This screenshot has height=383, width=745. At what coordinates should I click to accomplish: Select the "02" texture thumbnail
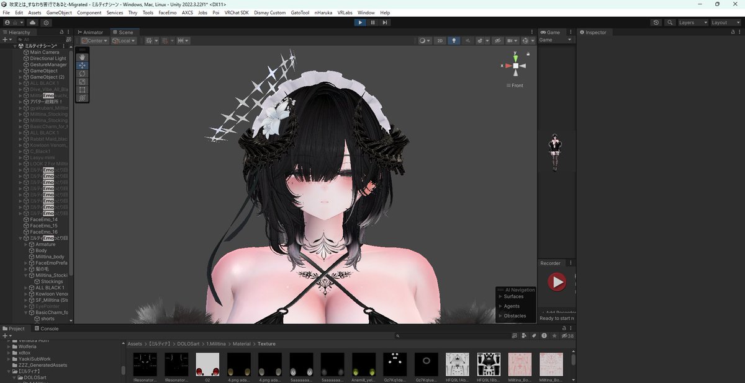pyautogui.click(x=208, y=363)
